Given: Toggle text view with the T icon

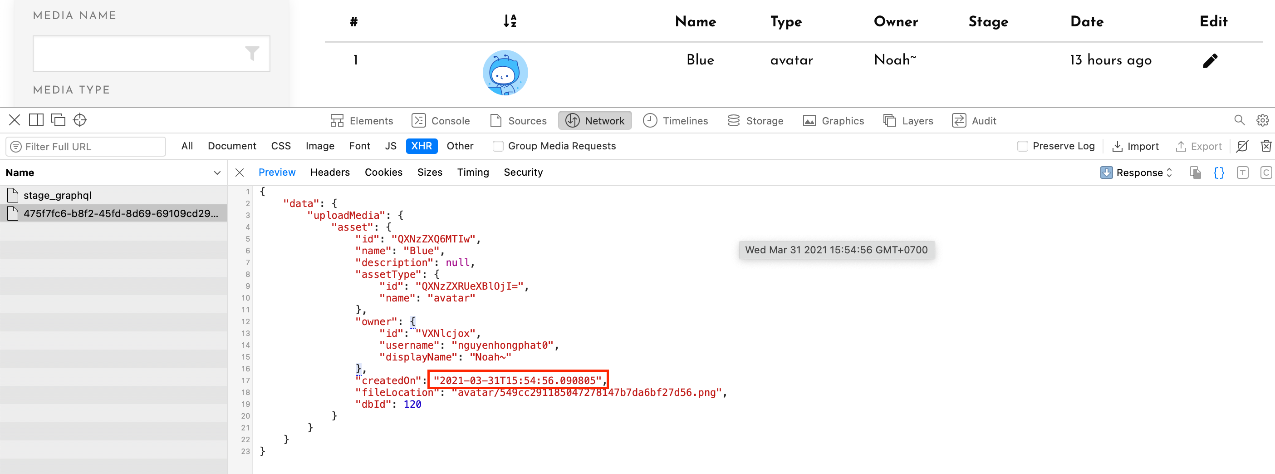Looking at the screenshot, I should pyautogui.click(x=1243, y=173).
